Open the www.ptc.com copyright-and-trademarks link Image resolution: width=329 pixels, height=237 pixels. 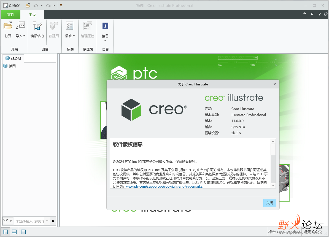pos(164,186)
